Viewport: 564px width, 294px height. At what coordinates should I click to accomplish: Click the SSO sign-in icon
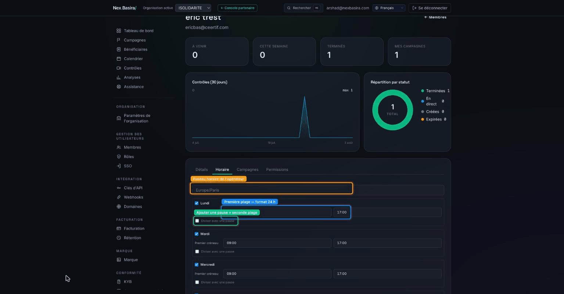pos(119,166)
